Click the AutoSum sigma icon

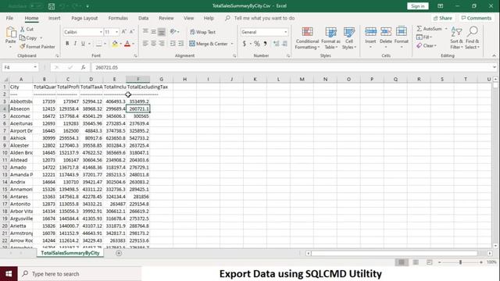point(420,29)
